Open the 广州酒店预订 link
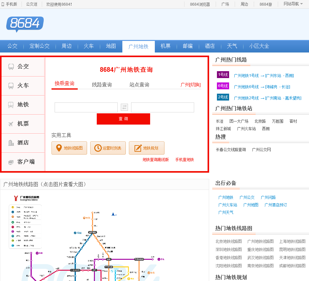This screenshot has width=309, height=281. 276,205
